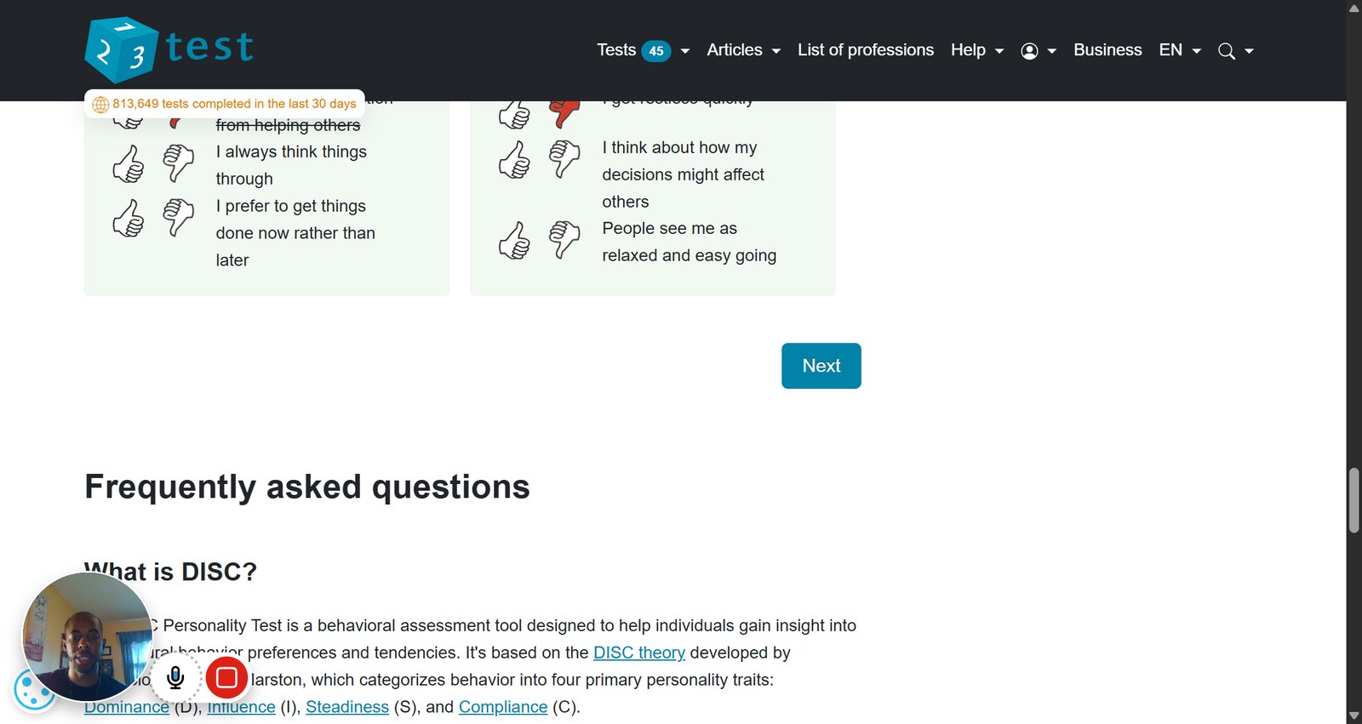Viewport: 1362px width, 724px height.
Task: Click the "What is DISC?" heading
Action: tap(170, 572)
